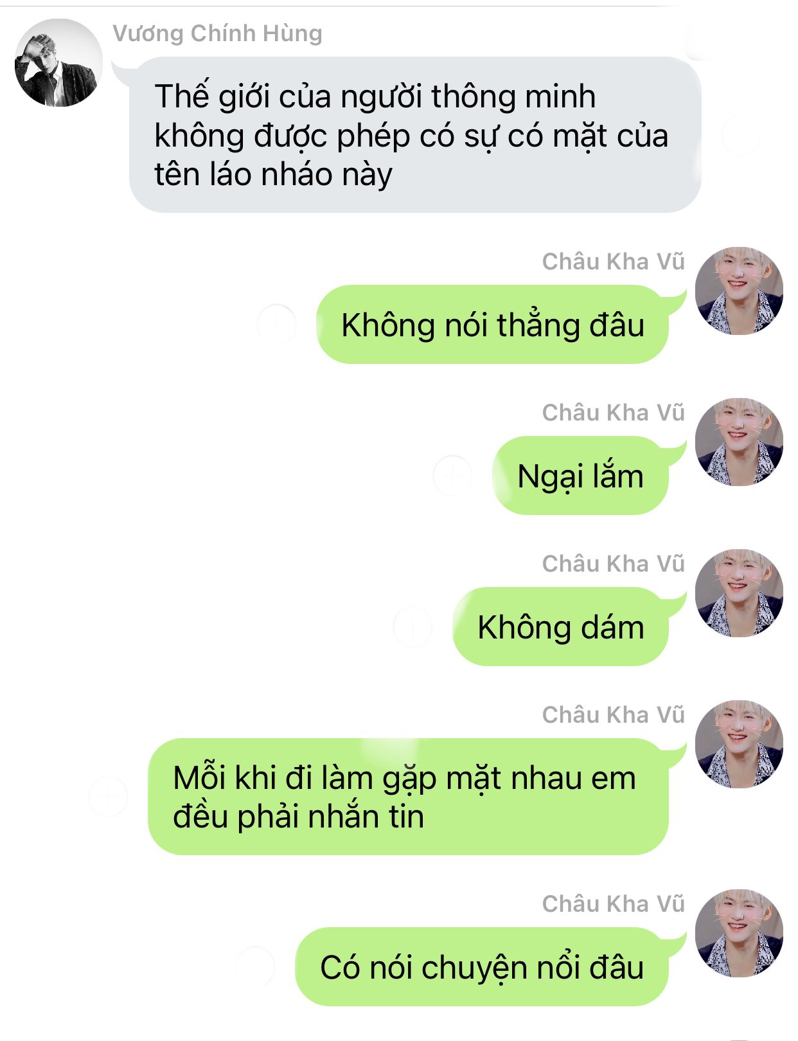798x1041 pixels.
Task: Open Châu Kha Vũ avatar beside 'Ngại lắm'
Action: tap(740, 442)
